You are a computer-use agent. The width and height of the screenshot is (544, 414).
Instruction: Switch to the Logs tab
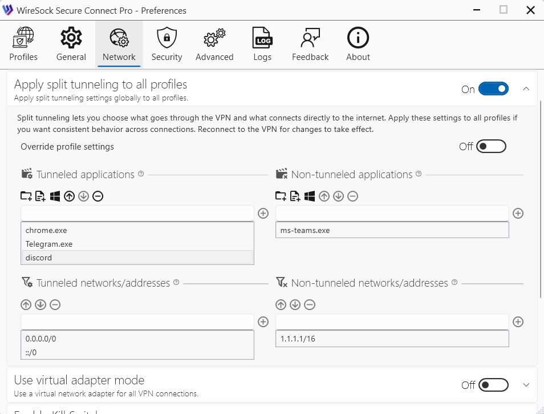click(x=262, y=45)
